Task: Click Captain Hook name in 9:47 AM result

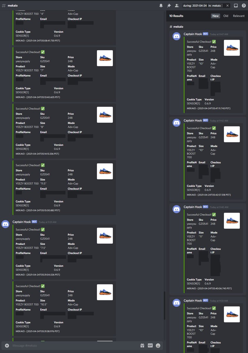Action: (193, 34)
